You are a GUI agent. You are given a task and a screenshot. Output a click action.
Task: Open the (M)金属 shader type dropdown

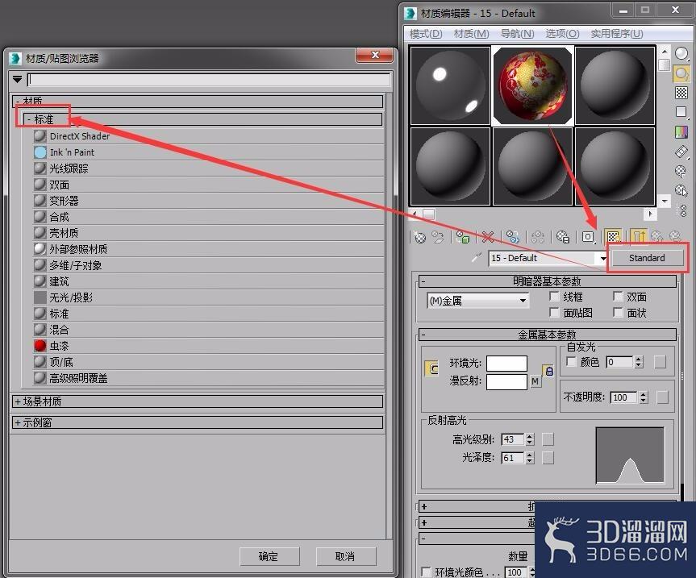478,301
